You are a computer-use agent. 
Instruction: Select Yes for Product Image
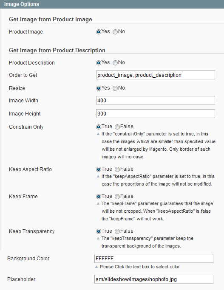pos(99,32)
